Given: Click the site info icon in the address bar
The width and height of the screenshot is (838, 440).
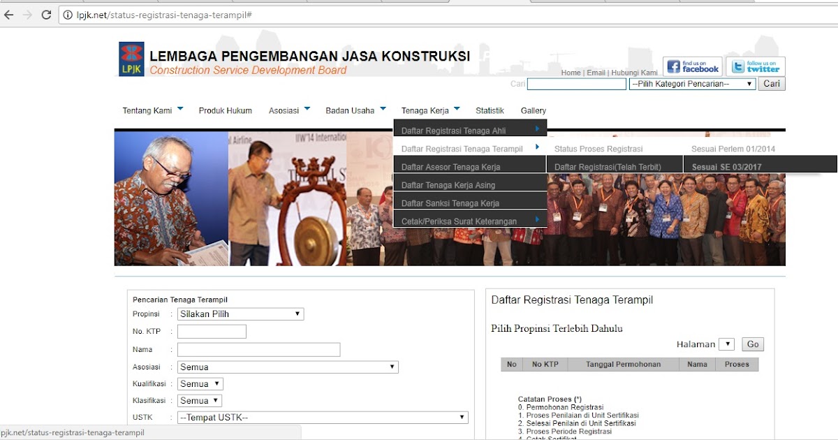Looking at the screenshot, I should pyautogui.click(x=68, y=15).
